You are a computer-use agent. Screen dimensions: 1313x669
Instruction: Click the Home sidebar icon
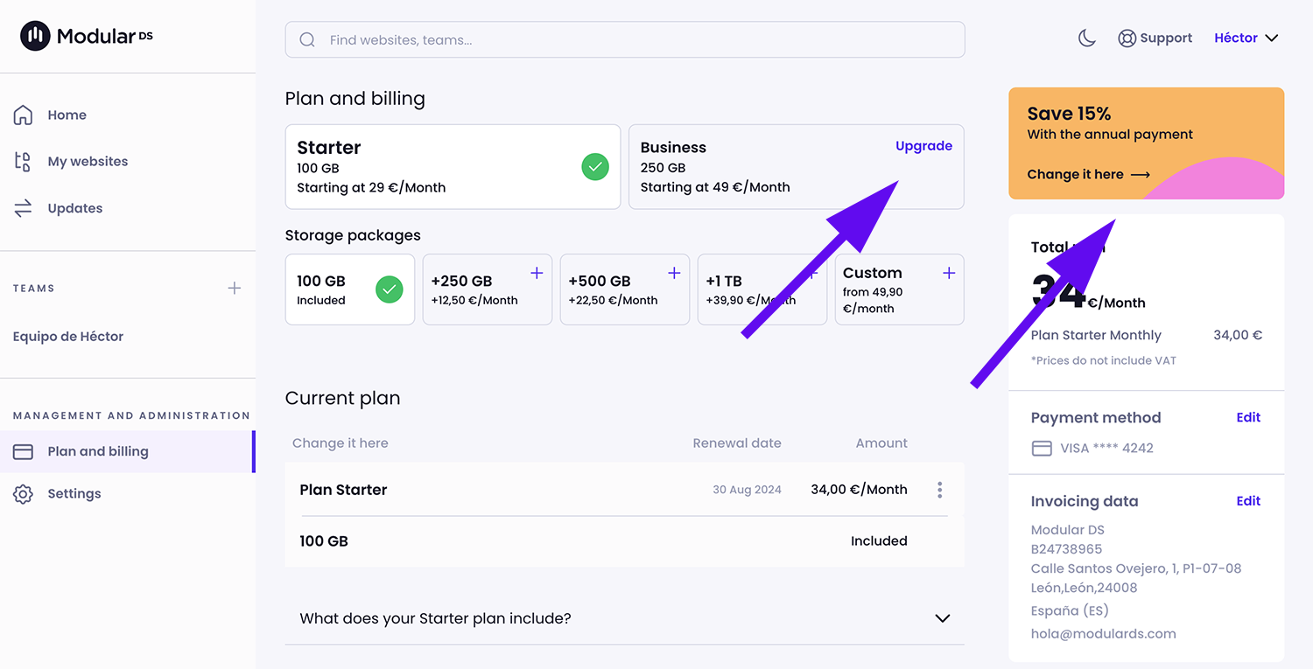[x=24, y=115]
